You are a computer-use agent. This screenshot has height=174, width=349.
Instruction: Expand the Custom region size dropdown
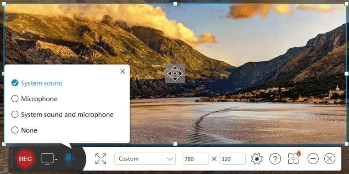(145, 159)
